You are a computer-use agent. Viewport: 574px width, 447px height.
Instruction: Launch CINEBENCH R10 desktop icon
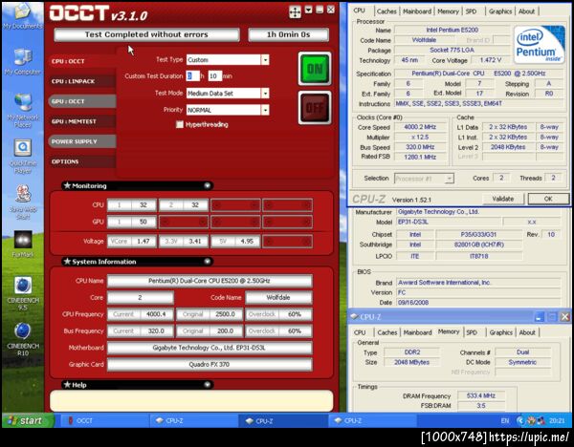(x=22, y=339)
